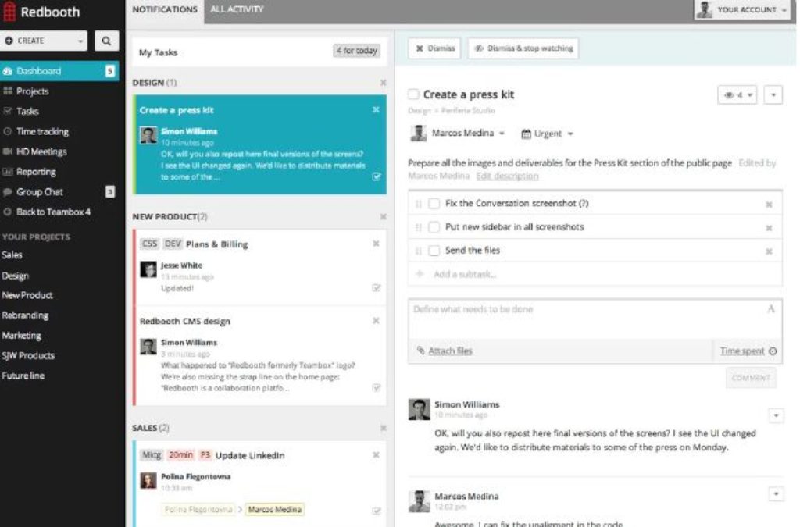Viewport: 800px width, 527px height.
Task: Close the Update LinkedIn notification
Action: [x=376, y=454]
